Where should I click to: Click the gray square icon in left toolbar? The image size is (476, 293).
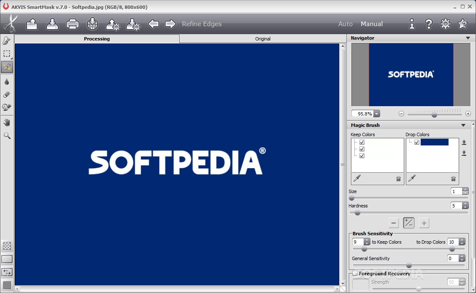coord(7,285)
